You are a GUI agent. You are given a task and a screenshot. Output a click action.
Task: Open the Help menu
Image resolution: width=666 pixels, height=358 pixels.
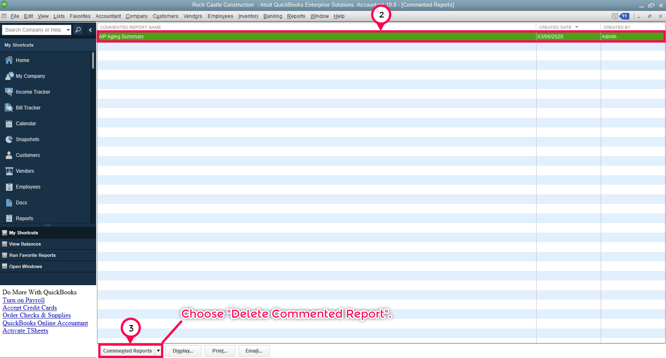pos(339,16)
